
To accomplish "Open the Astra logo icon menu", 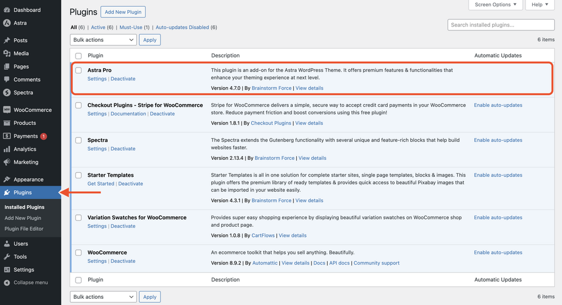I will click(x=7, y=23).
